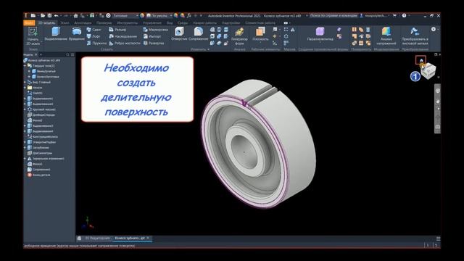Select the Сопряжение fillet tool
The height and width of the screenshot is (261, 464).
(198, 34)
